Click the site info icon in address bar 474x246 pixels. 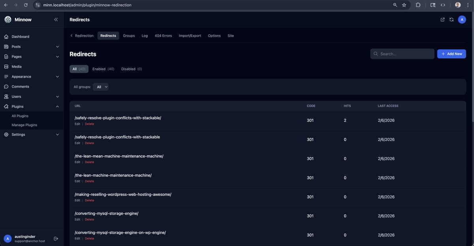click(x=38, y=5)
